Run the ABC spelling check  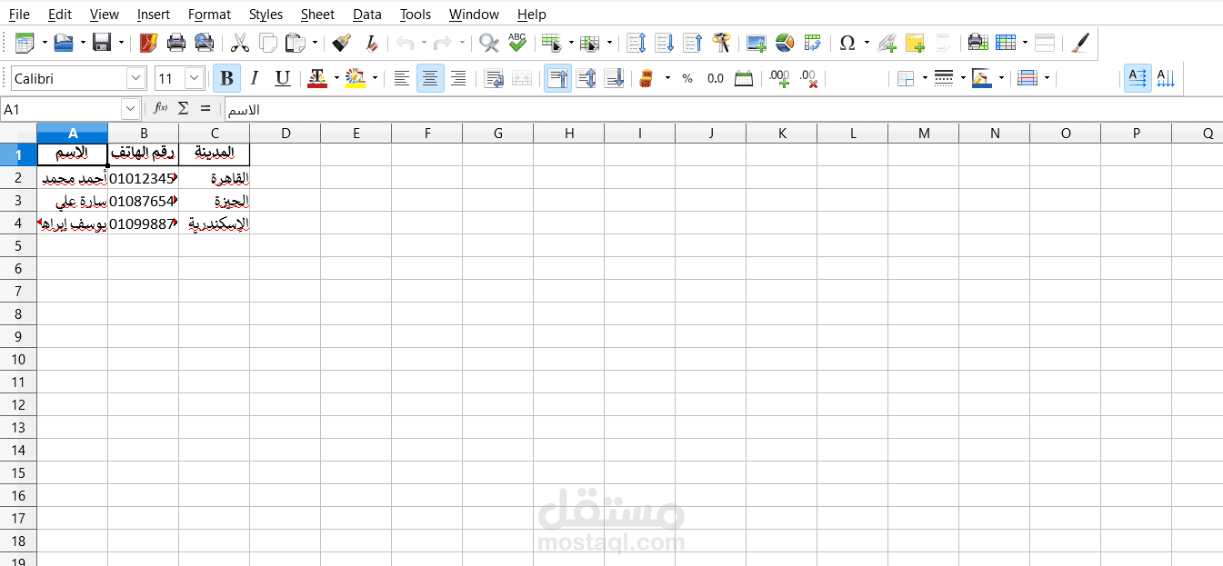click(x=517, y=43)
